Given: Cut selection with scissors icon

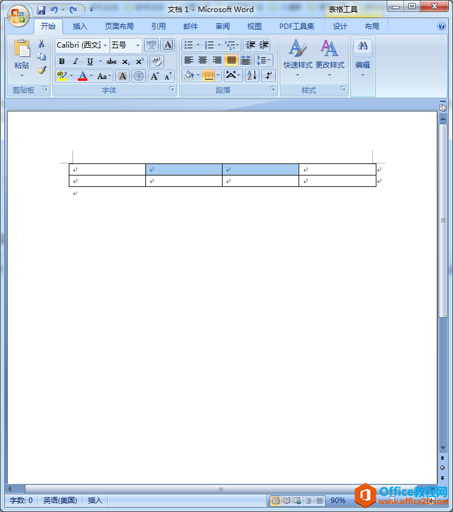Looking at the screenshot, I should (x=42, y=44).
